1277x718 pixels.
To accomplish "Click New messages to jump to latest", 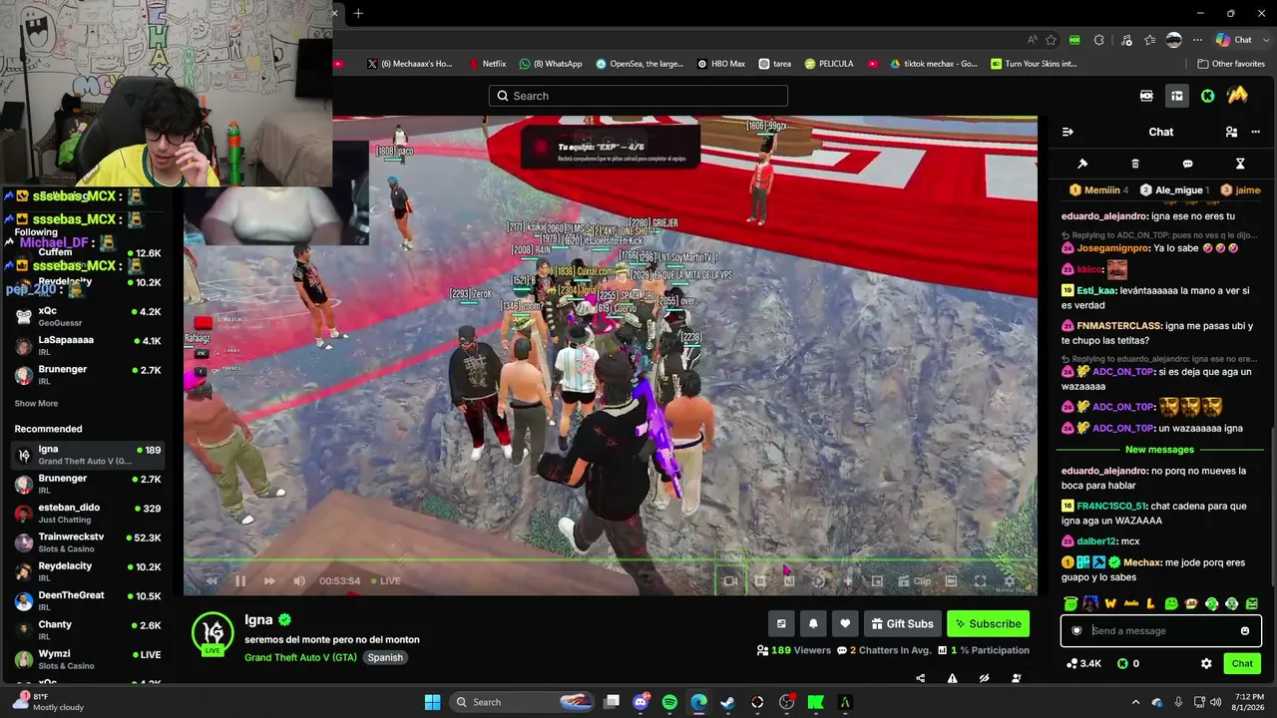I will point(1159,450).
